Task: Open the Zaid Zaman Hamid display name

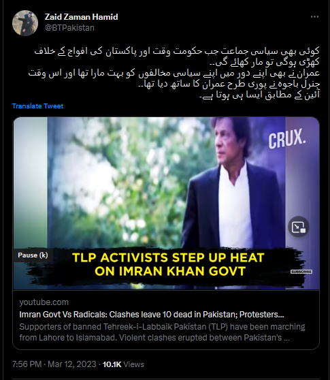Action: (x=82, y=17)
